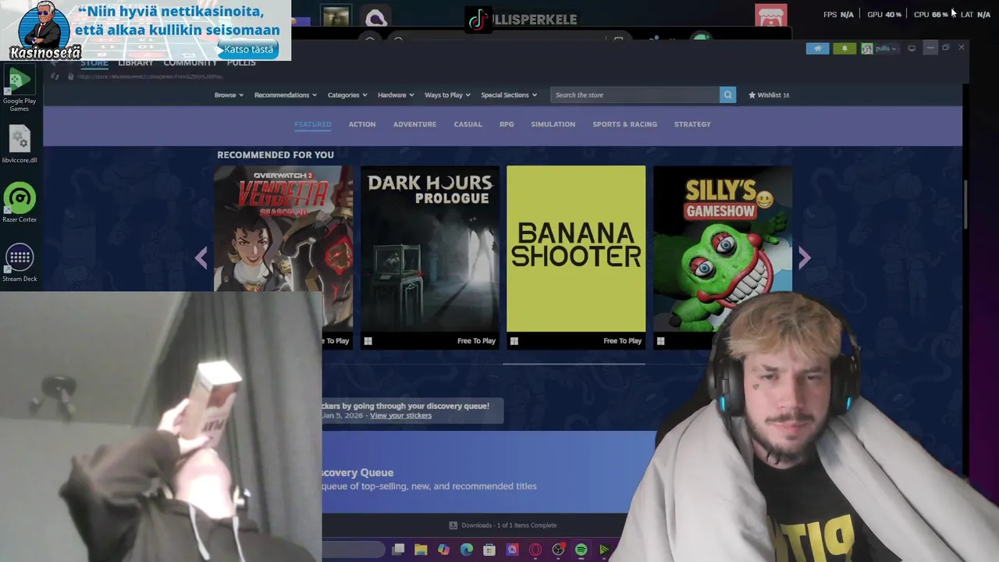Open File Explorer from taskbar
The height and width of the screenshot is (562, 999).
tap(421, 550)
